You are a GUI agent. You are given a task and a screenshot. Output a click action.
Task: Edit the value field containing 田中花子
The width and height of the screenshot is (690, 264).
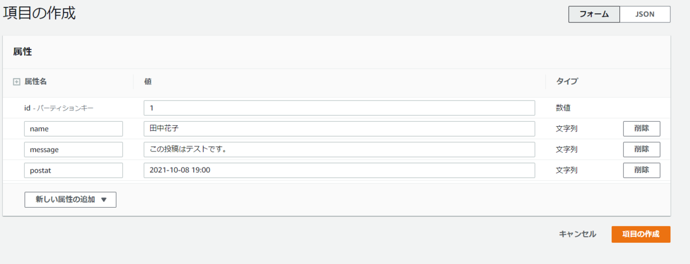pos(339,129)
